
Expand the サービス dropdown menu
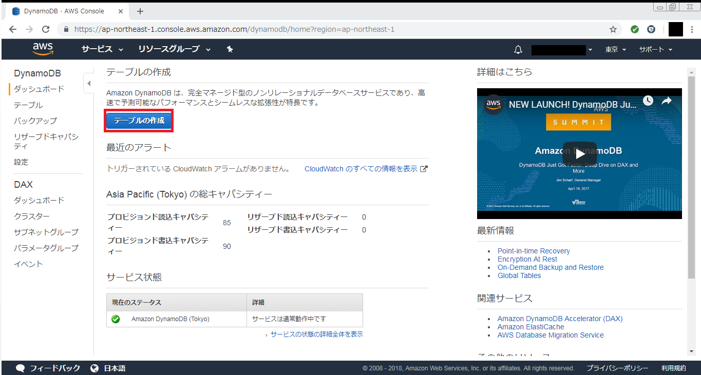click(x=102, y=49)
